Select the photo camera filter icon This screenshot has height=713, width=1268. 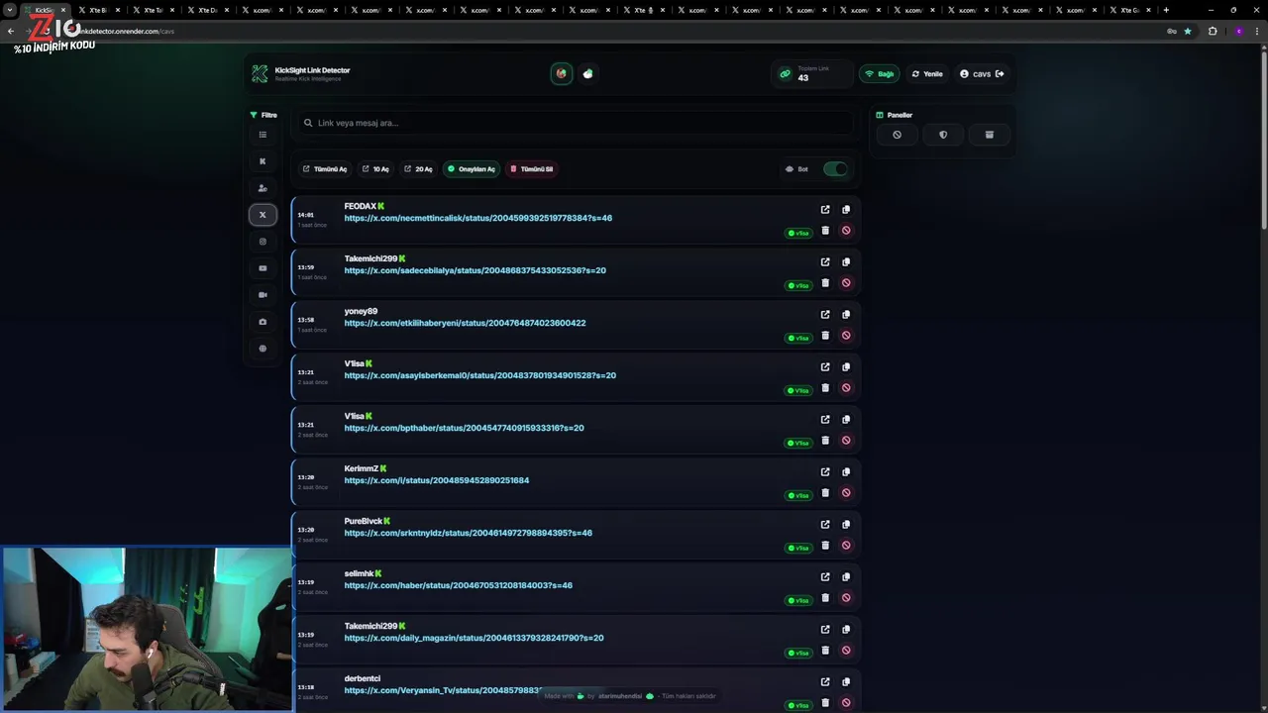click(263, 322)
